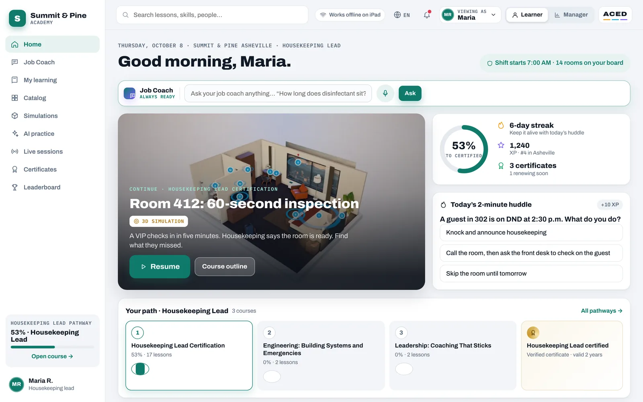Open Certificates in the sidebar
This screenshot has height=402, width=643.
click(53, 170)
